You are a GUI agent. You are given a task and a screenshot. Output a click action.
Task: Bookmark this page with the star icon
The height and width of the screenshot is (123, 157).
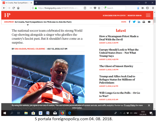[x=99, y=8]
